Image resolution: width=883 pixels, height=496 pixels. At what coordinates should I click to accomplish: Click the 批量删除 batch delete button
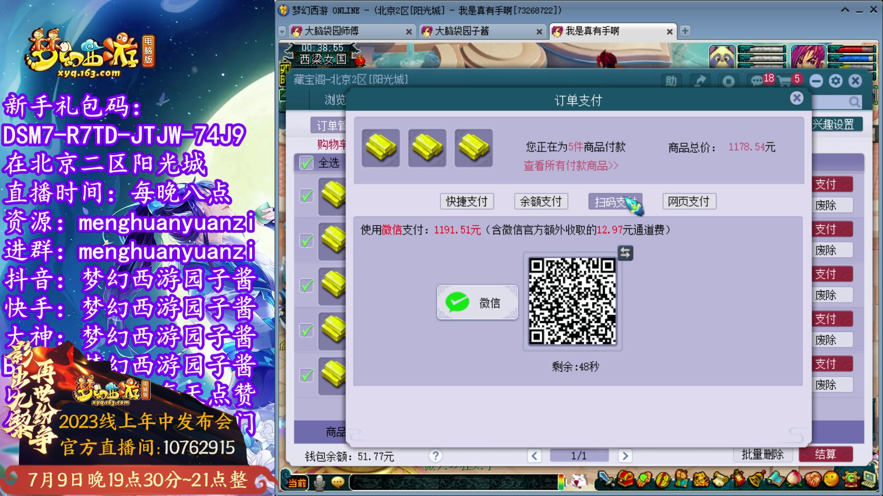[763, 454]
